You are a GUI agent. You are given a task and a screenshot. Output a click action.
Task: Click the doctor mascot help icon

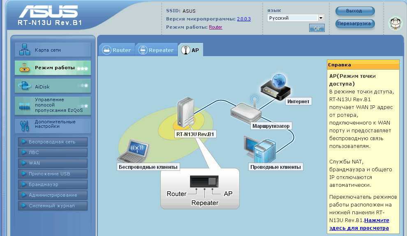(x=395, y=23)
